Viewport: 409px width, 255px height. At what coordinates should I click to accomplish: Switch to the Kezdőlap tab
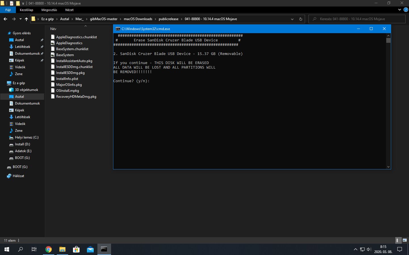26,10
